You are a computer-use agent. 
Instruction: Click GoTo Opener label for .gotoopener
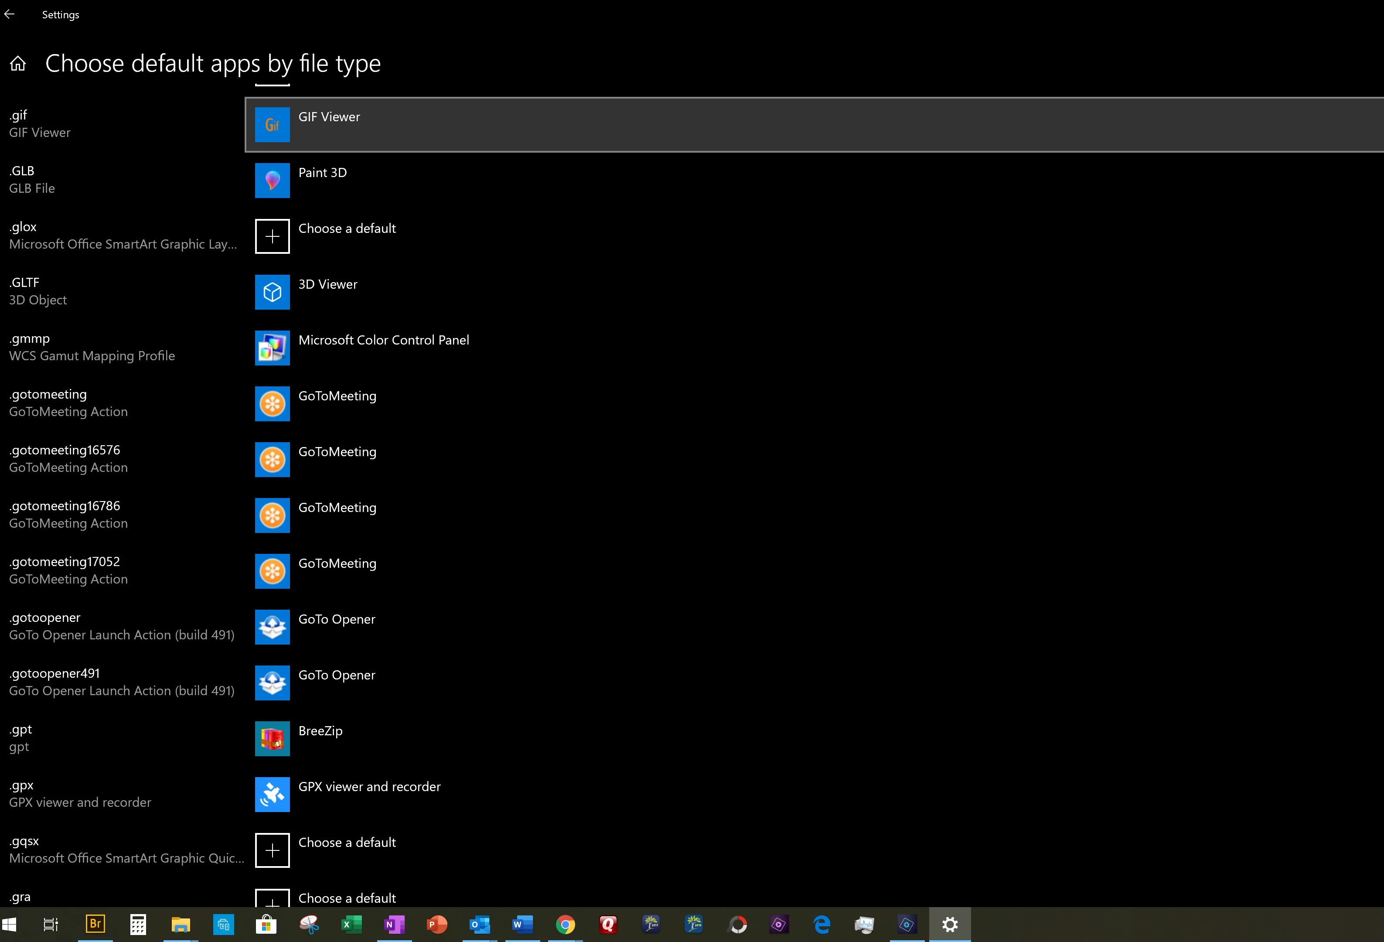coord(337,619)
